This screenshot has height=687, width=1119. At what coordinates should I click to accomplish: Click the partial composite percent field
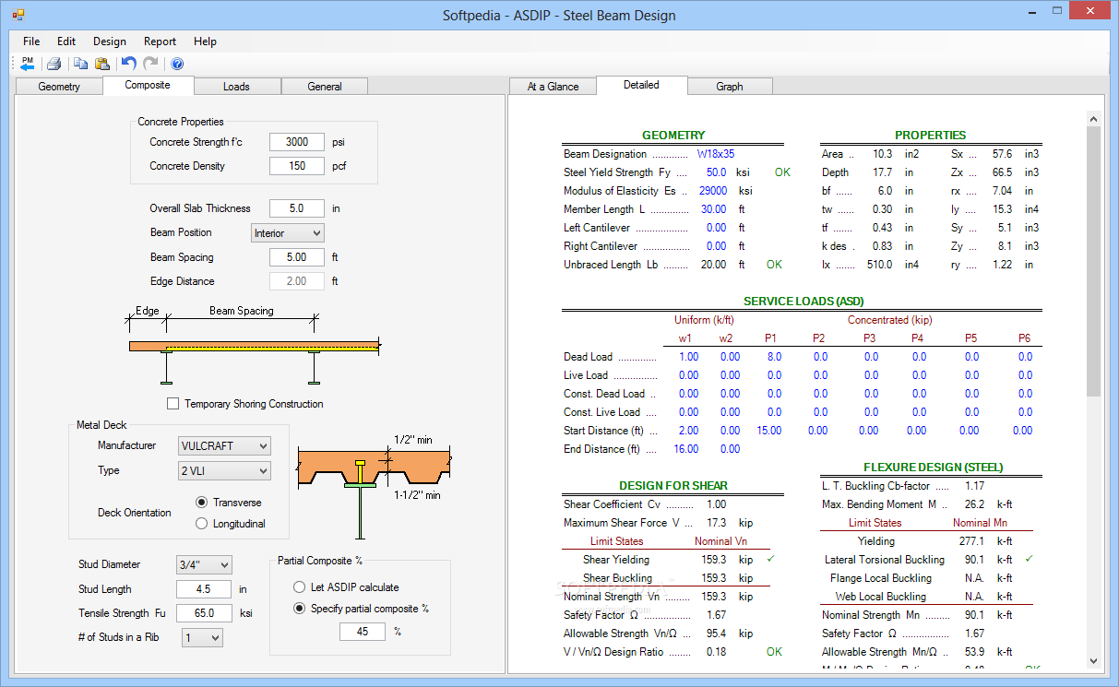tap(363, 632)
